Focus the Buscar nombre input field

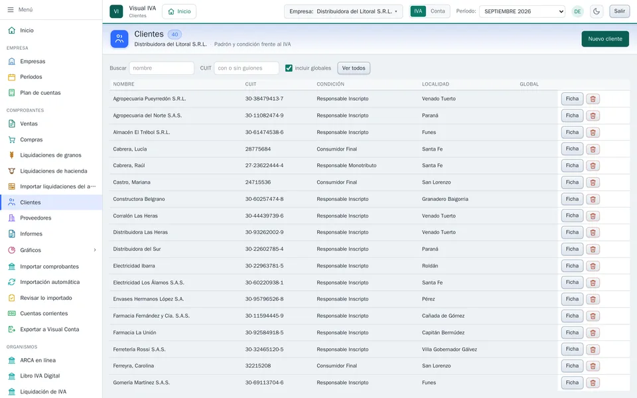(161, 68)
